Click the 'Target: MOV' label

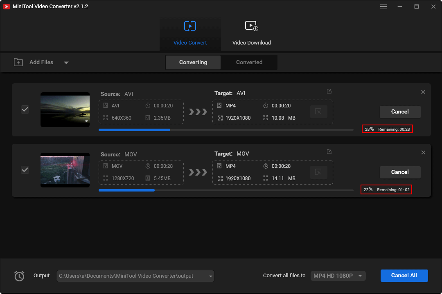coord(232,154)
